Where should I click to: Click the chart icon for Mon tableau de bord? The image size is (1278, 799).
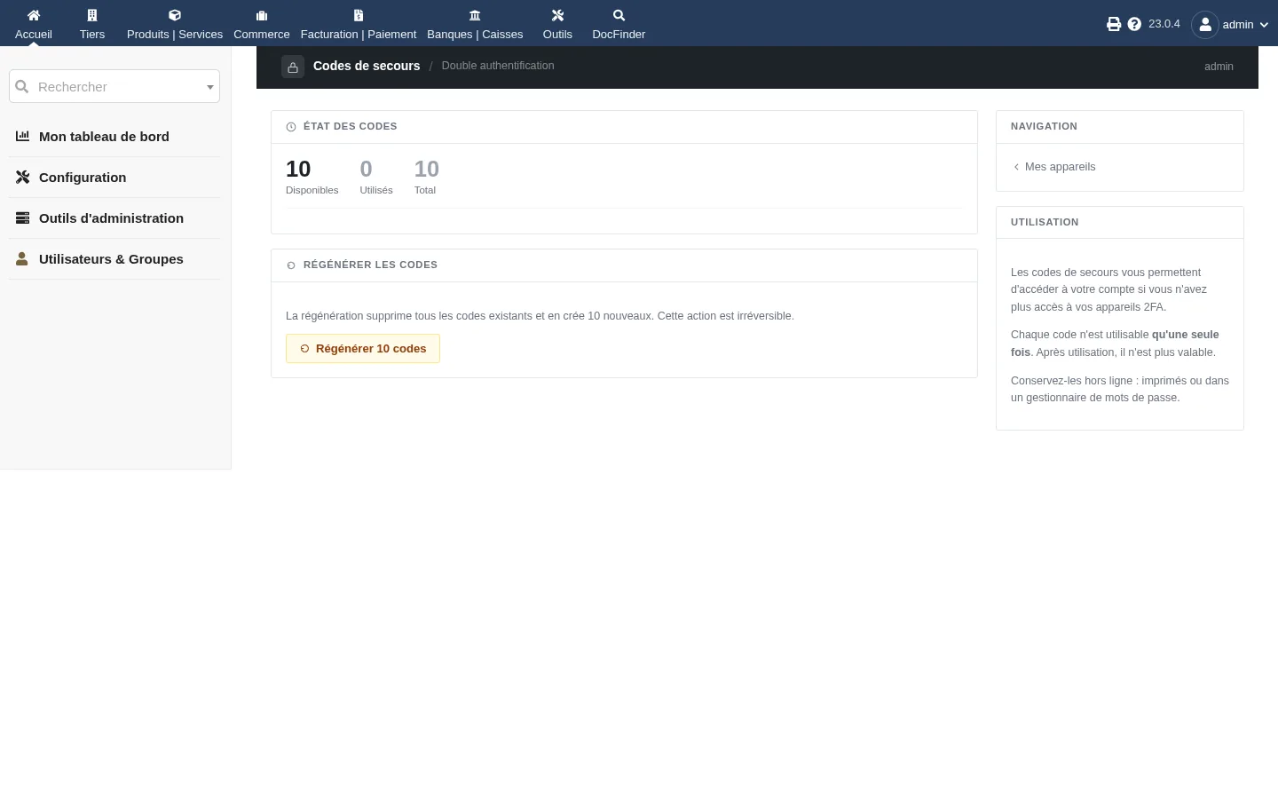click(23, 137)
